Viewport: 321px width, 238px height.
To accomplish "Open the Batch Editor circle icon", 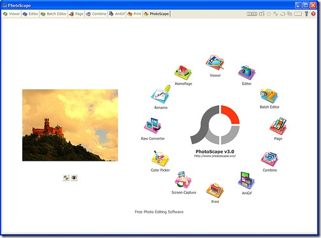I will (x=269, y=96).
